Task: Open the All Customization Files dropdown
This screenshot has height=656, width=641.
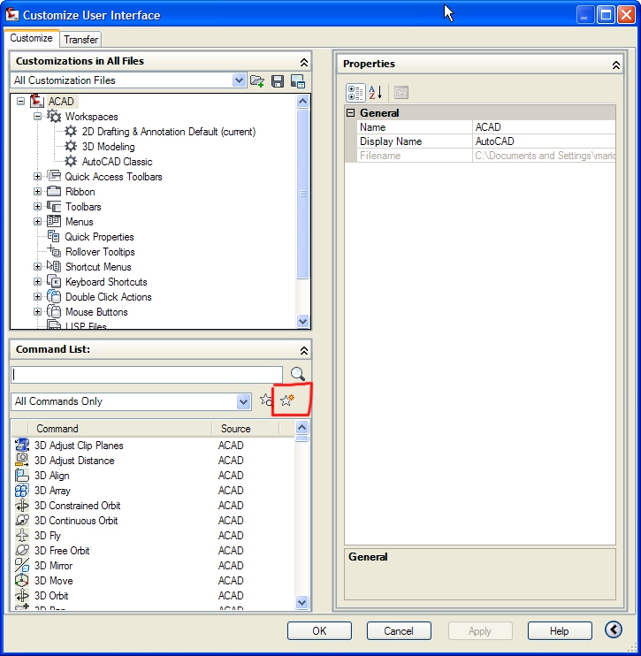Action: click(239, 80)
